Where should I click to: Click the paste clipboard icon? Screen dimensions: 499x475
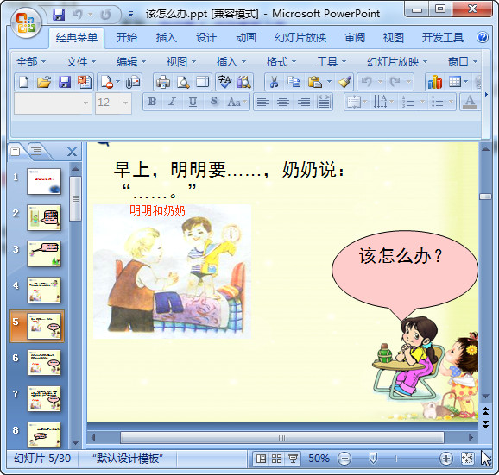tap(315, 82)
